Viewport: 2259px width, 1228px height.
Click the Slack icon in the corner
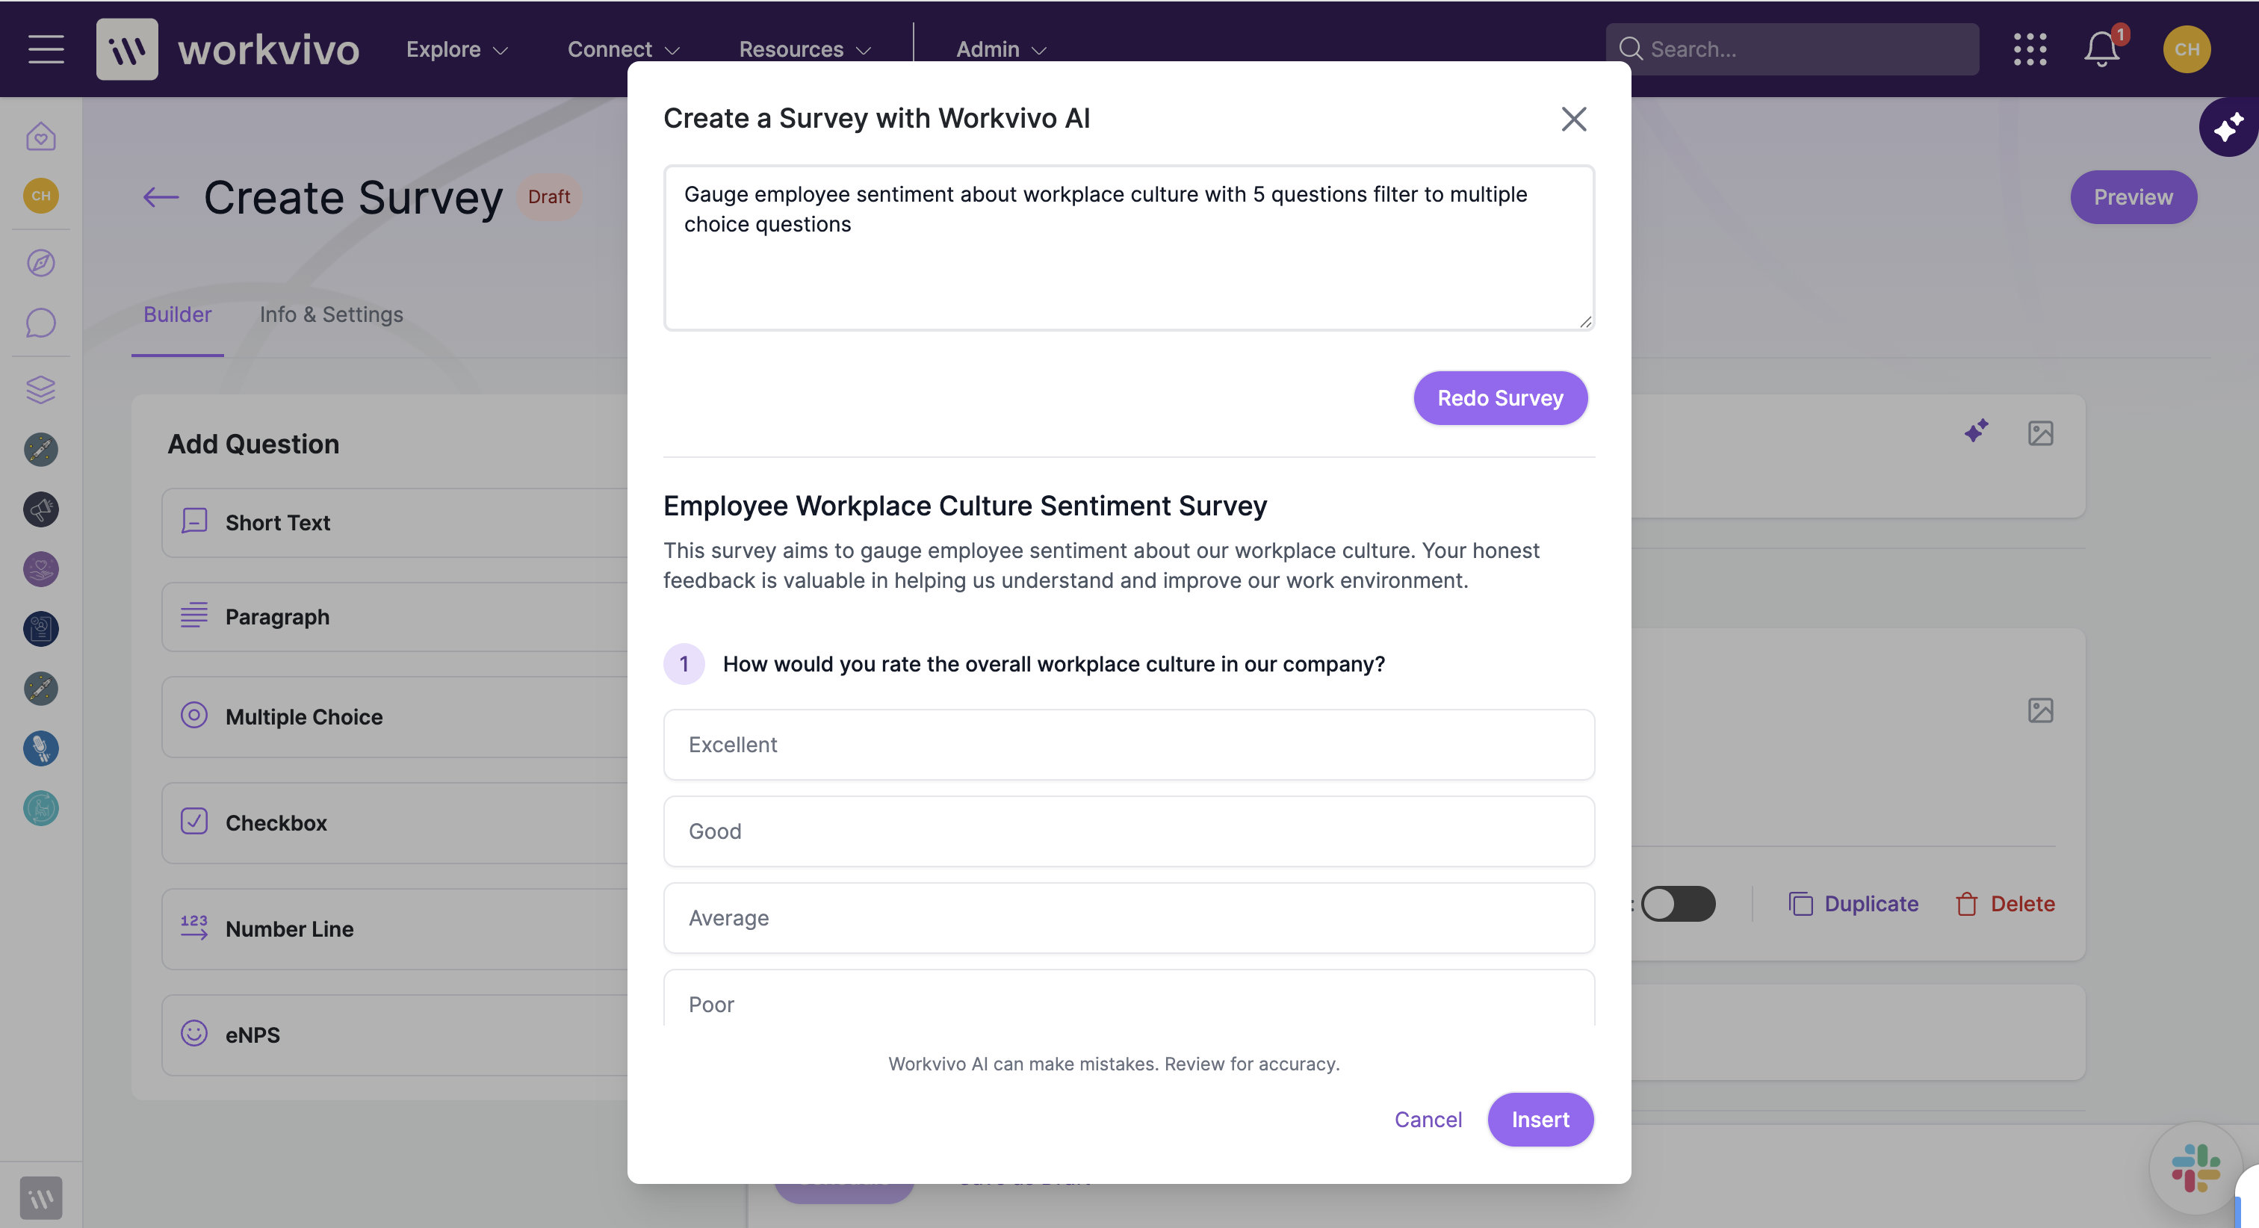pyautogui.click(x=2196, y=1168)
